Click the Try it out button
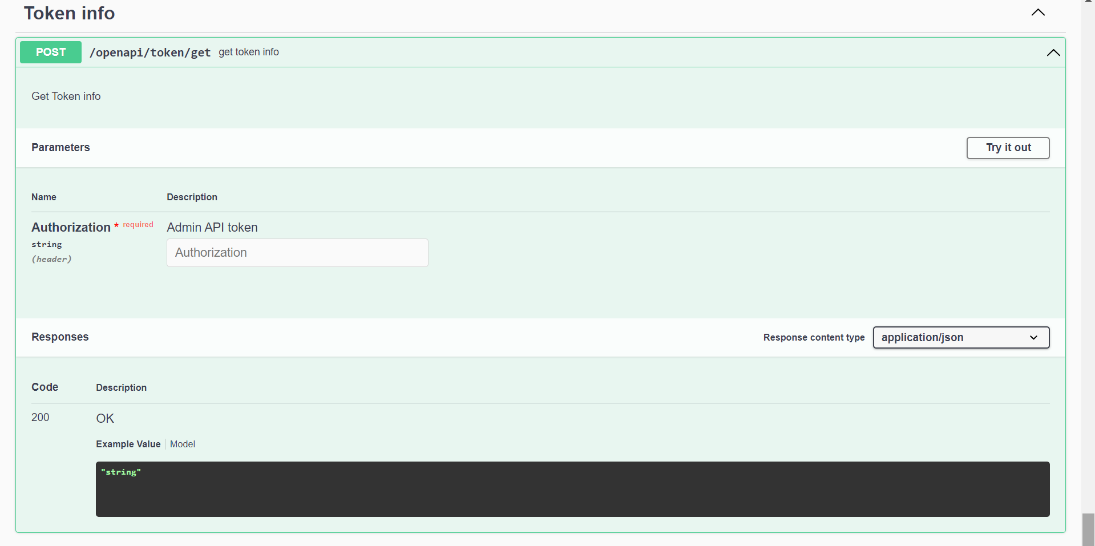The height and width of the screenshot is (546, 1095). 1008,148
